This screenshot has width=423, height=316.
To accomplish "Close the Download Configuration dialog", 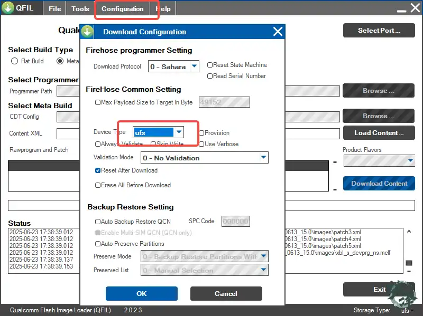I will click(x=278, y=32).
